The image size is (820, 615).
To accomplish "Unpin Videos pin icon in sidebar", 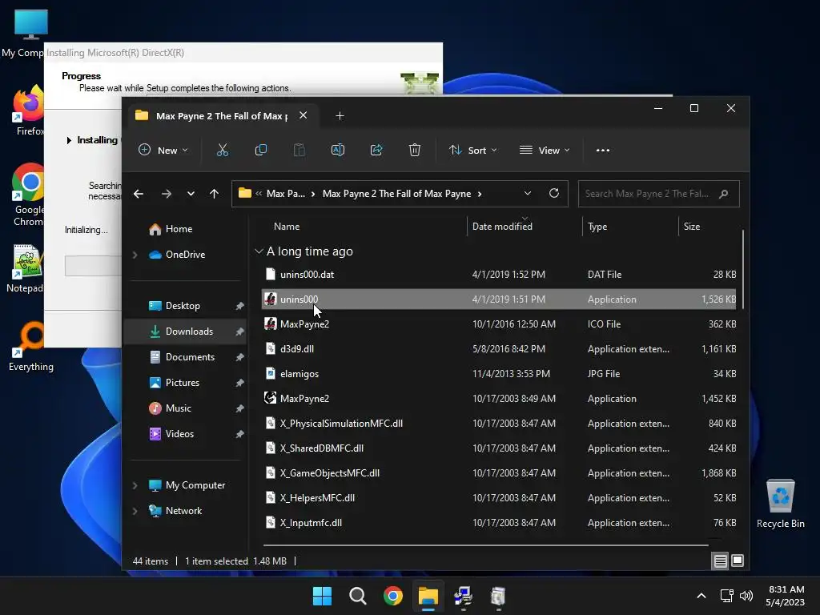I will 239,434.
